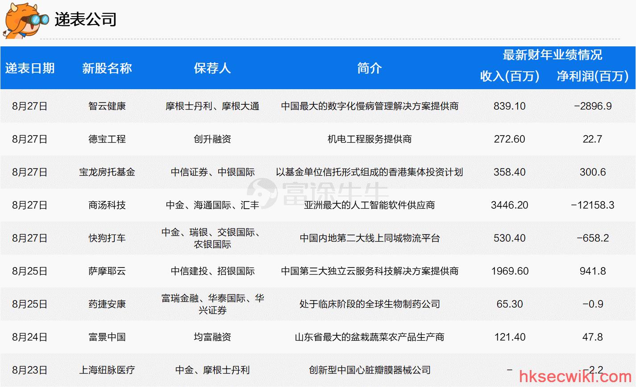636x387 pixels.
Task: Click description 以基金单位信托形式组成的香港集体投资计划
Action: click(x=370, y=172)
